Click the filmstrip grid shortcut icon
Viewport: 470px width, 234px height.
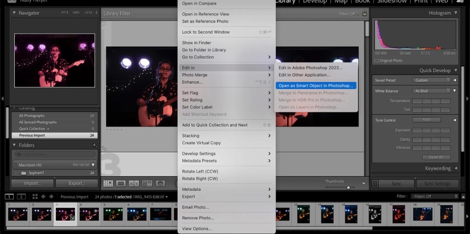[35, 197]
